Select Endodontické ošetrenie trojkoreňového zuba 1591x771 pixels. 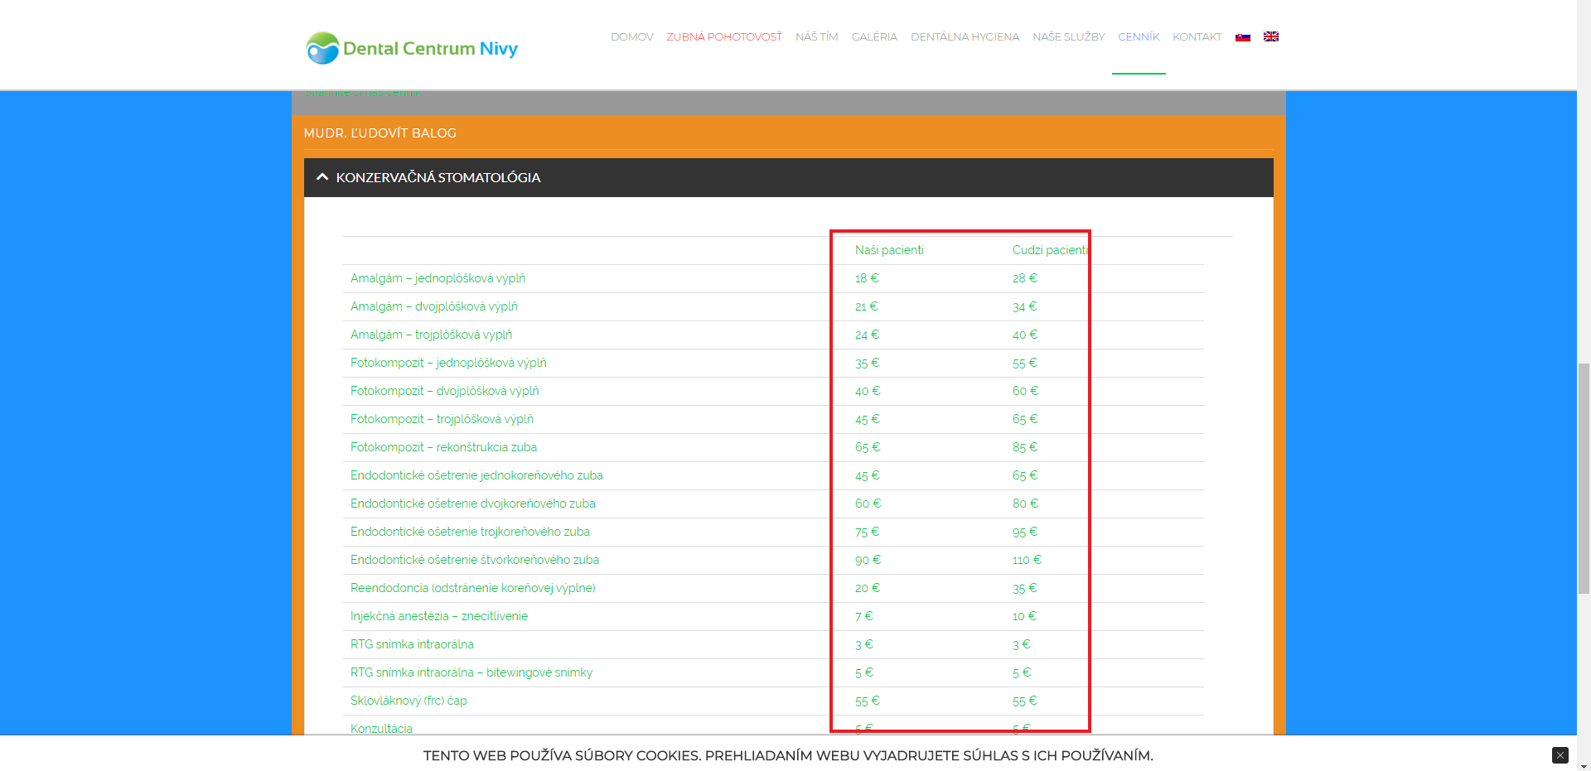[470, 532]
